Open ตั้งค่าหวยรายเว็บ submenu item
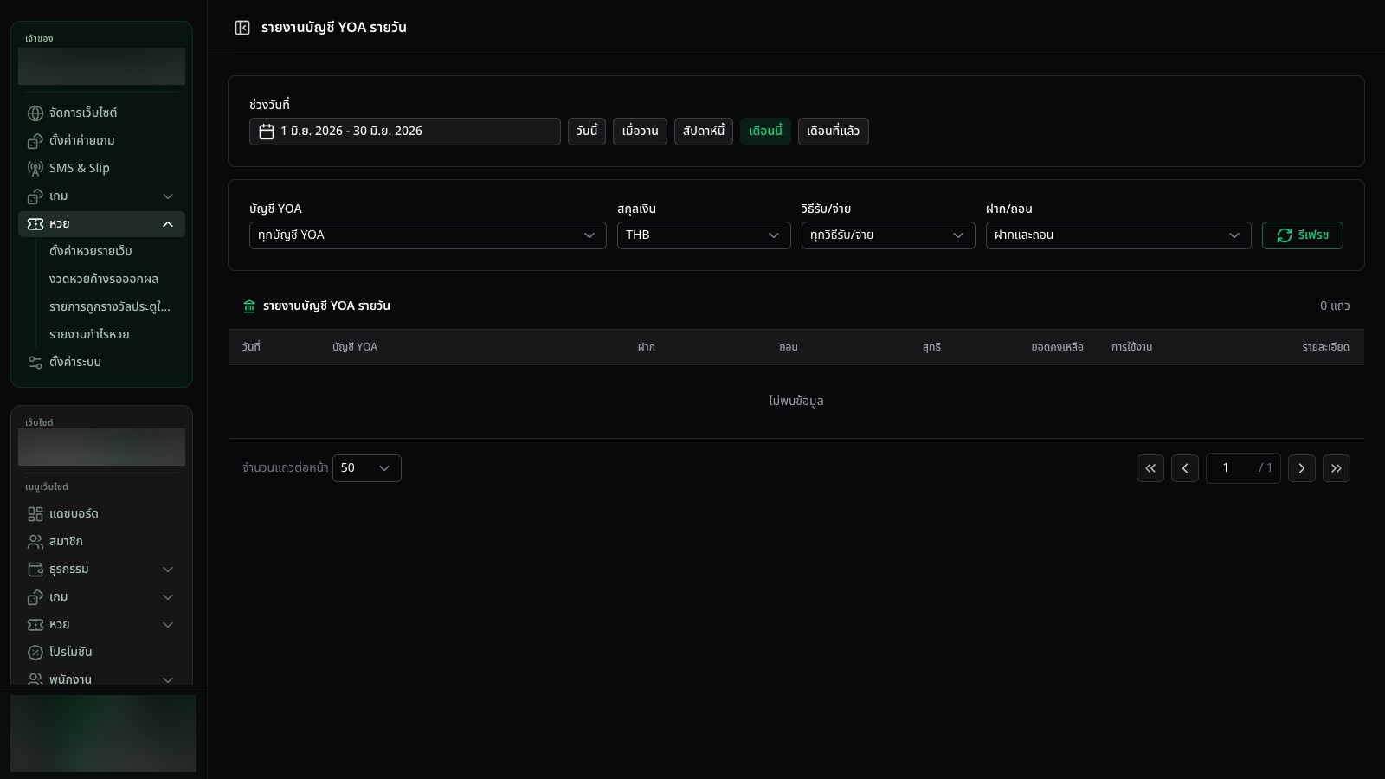The image size is (1385, 779). coord(91,251)
